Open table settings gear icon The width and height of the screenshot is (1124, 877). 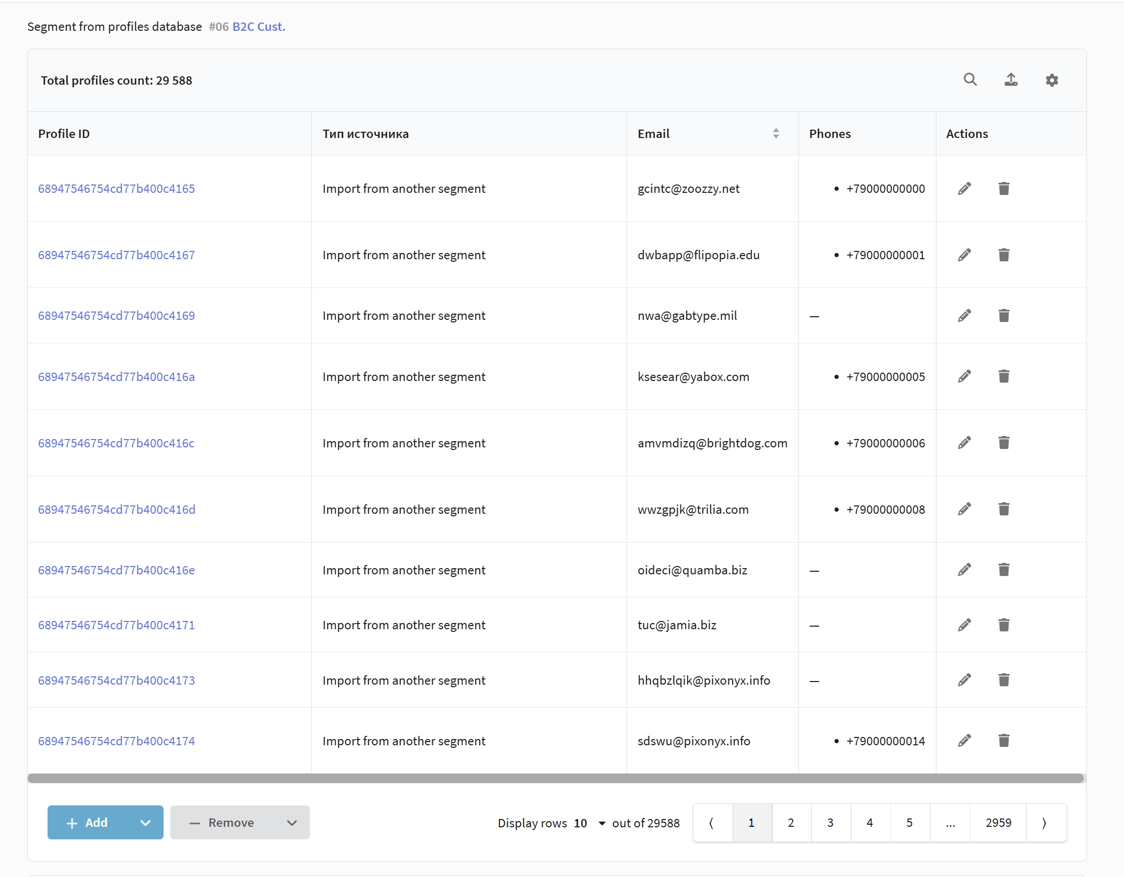point(1051,80)
